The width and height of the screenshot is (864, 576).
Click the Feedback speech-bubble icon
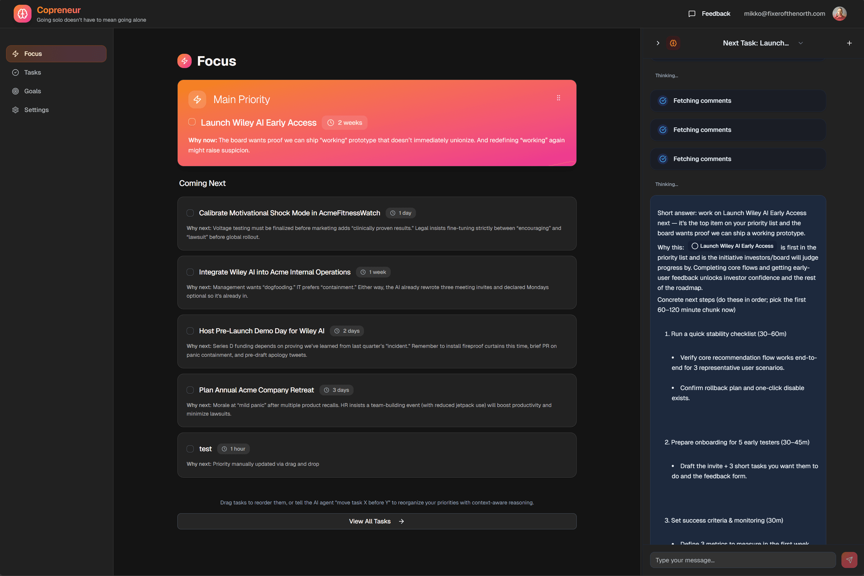tap(692, 13)
